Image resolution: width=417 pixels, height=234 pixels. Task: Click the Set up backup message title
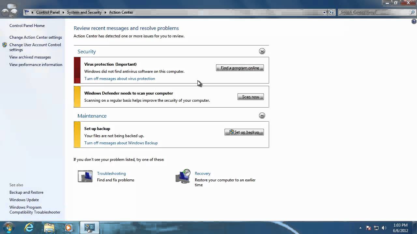(97, 129)
